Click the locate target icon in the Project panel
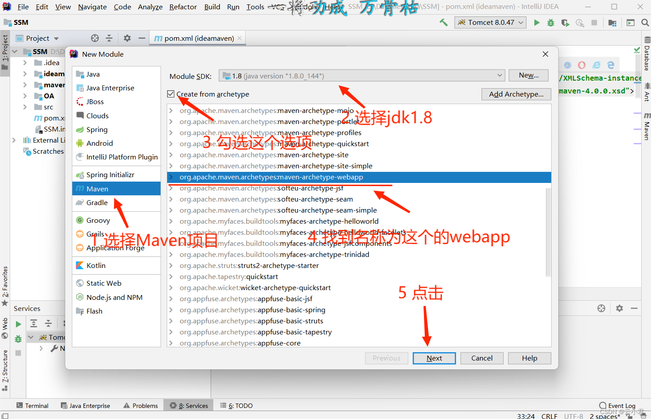651x419 pixels. [95, 38]
